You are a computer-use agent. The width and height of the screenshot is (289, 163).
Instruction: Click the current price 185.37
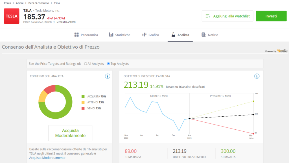point(34,17)
